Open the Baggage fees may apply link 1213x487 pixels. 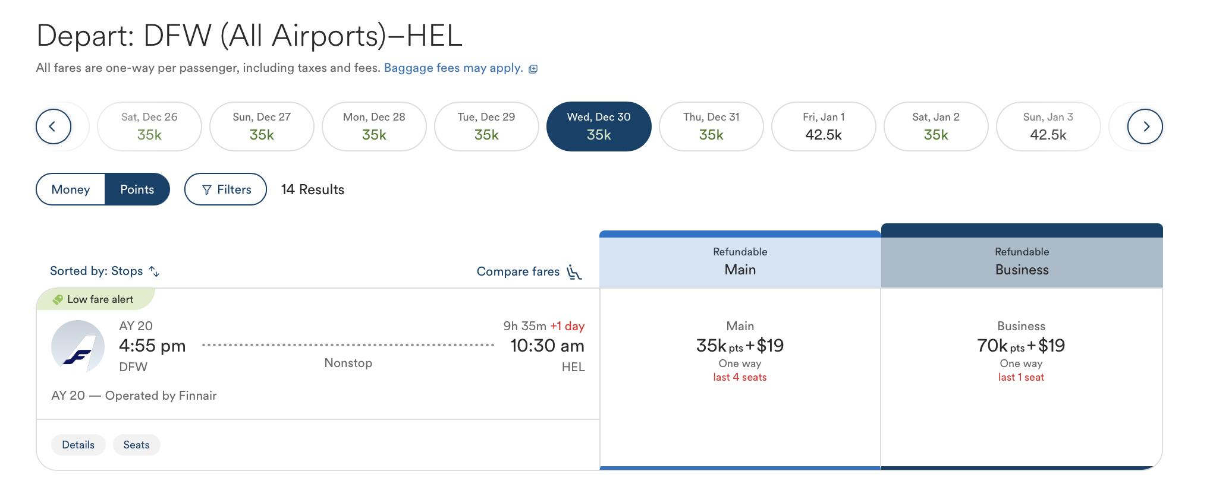coord(452,68)
